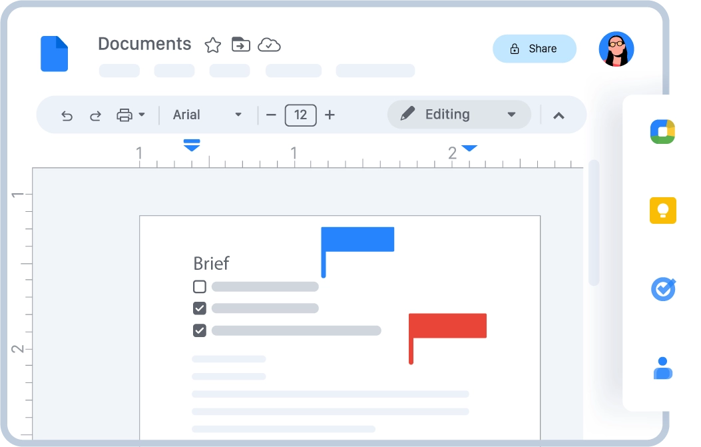Click the move-to-folder icon

pyautogui.click(x=240, y=45)
